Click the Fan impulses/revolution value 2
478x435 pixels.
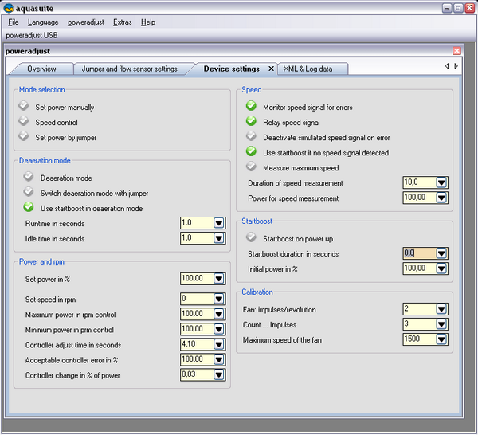pyautogui.click(x=420, y=309)
